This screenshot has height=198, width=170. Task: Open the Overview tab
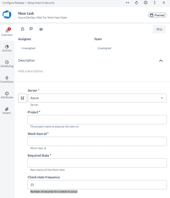point(7,32)
